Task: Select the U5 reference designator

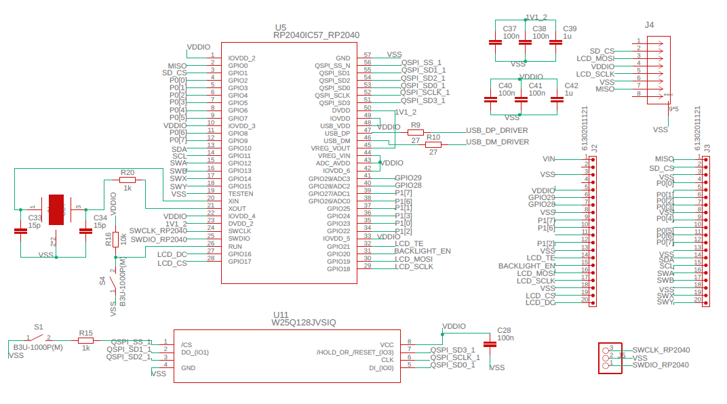Action: [281, 28]
